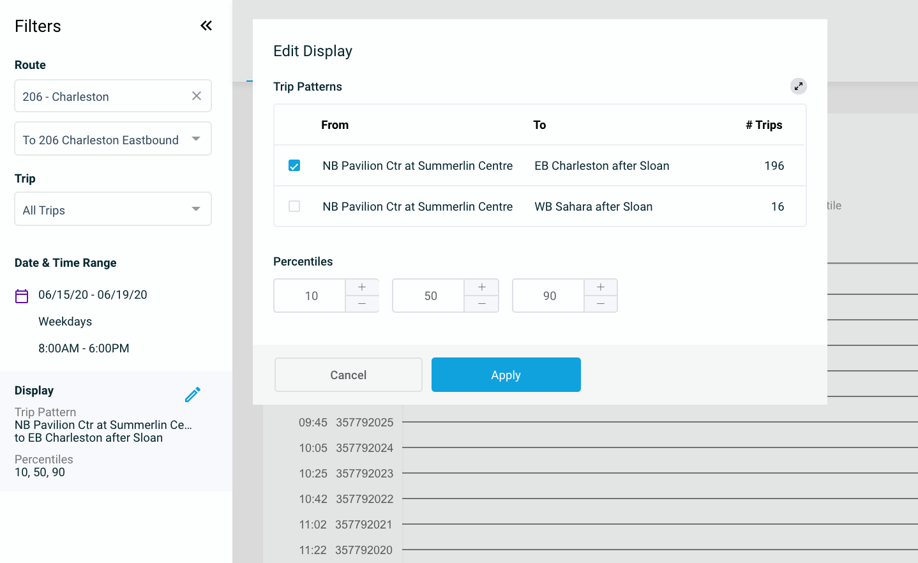Increase the 50th percentile value
Image resolution: width=918 pixels, height=563 pixels.
click(x=481, y=287)
